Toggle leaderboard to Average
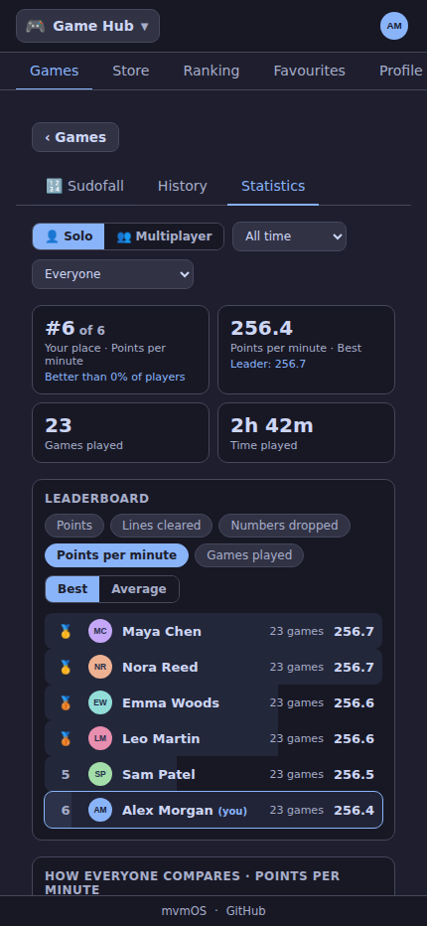 139,589
